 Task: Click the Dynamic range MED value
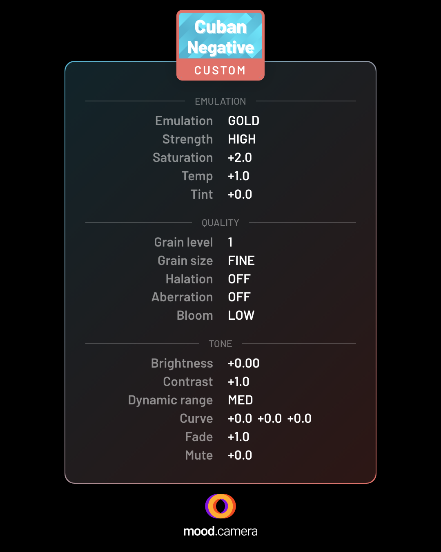coord(241,400)
